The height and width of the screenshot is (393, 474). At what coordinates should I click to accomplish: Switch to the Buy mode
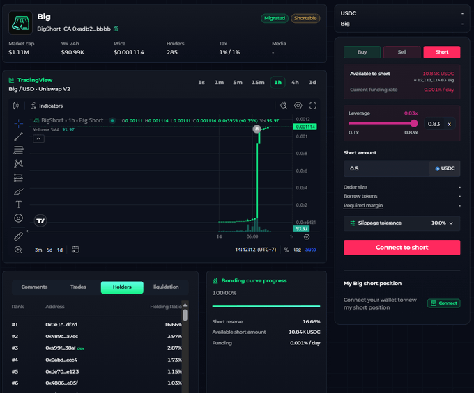click(x=362, y=52)
